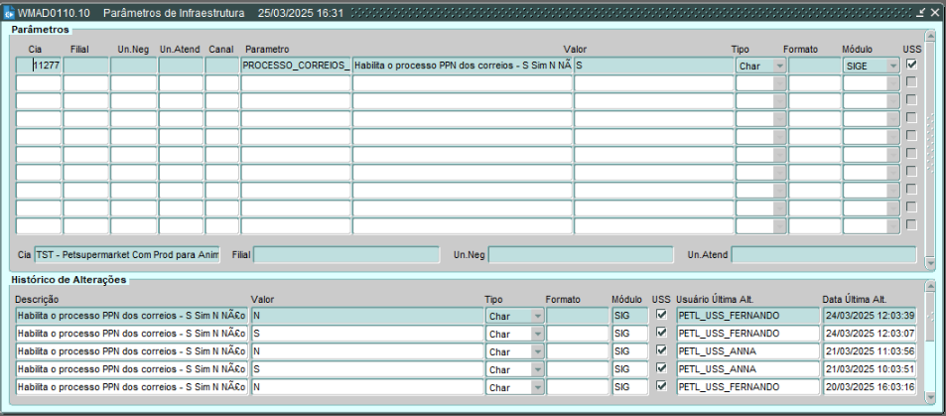
Task: Click the scroll-down arrow of the Parâmetros panel
Action: pos(930,262)
